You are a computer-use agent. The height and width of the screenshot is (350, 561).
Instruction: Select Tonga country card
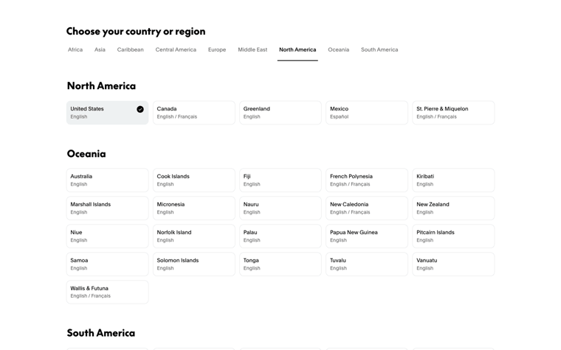click(x=280, y=265)
